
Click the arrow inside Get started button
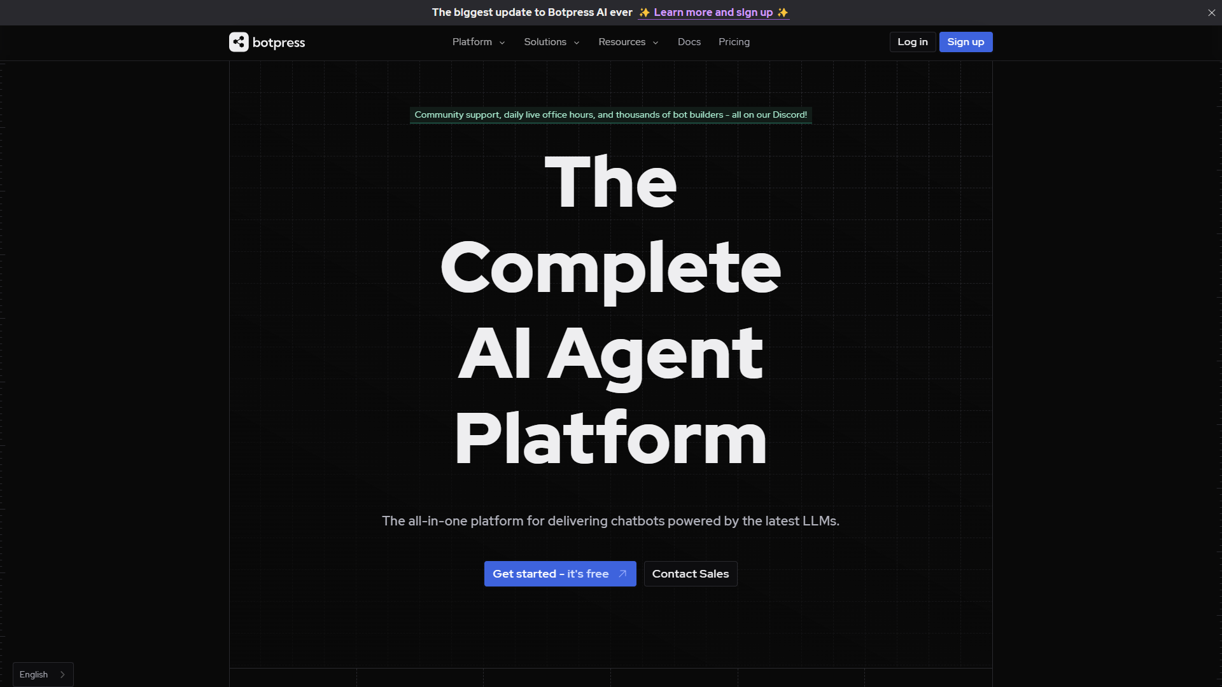click(622, 574)
